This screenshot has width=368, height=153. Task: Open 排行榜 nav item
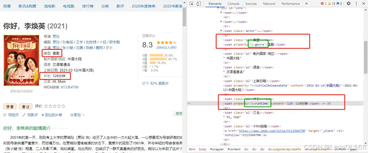tap(88, 6)
